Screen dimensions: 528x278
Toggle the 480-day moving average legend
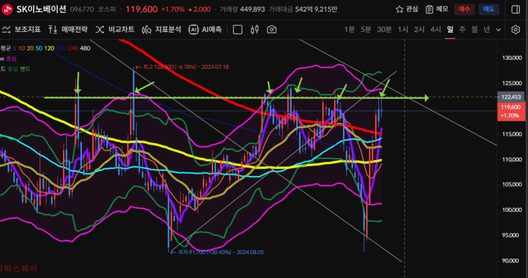coord(85,48)
